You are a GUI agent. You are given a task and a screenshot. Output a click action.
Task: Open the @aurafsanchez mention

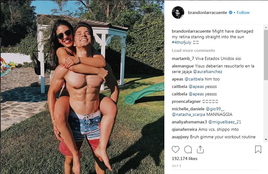coord(208,72)
